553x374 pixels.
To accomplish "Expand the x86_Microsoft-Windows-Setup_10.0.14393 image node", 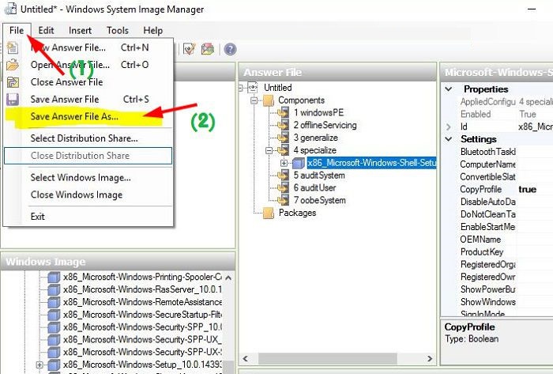I will click(39, 365).
